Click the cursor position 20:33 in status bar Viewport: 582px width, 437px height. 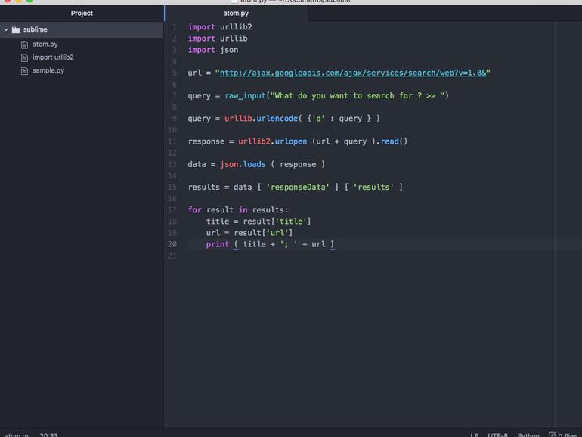pyautogui.click(x=48, y=435)
